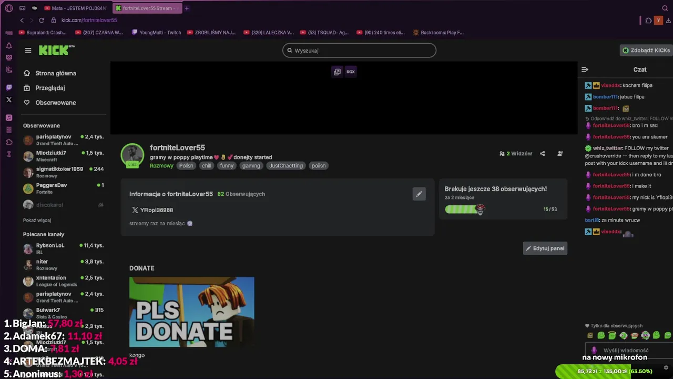This screenshot has width=673, height=379.
Task: Open vixeddx chat username kocham filipa
Action: click(610, 85)
